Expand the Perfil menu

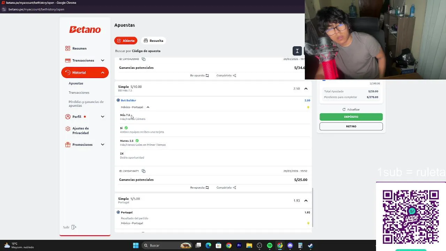[x=85, y=117]
